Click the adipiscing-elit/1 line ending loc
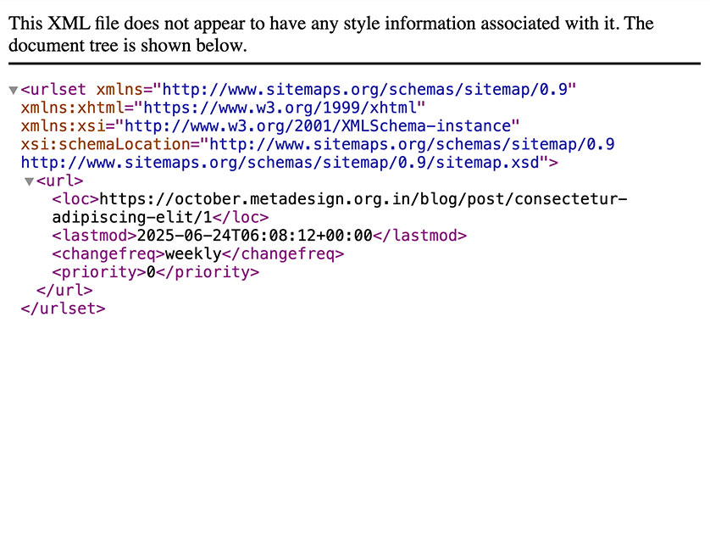710x534 pixels. (x=160, y=217)
